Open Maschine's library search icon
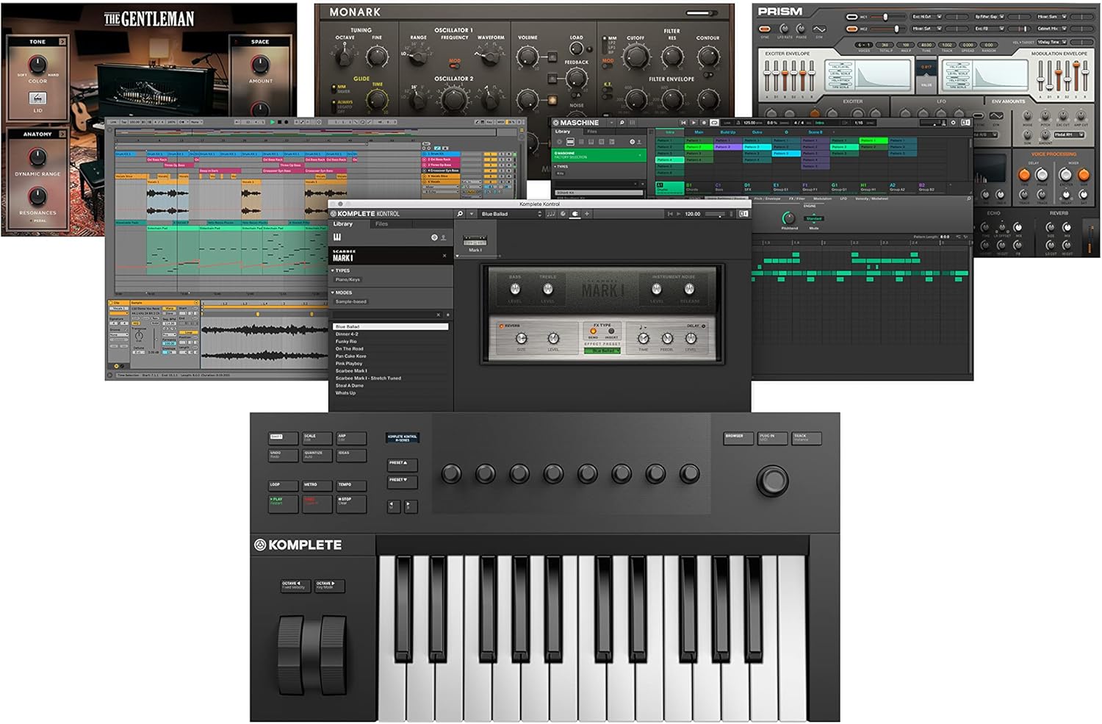This screenshot has height=724, width=1102. tap(622, 123)
